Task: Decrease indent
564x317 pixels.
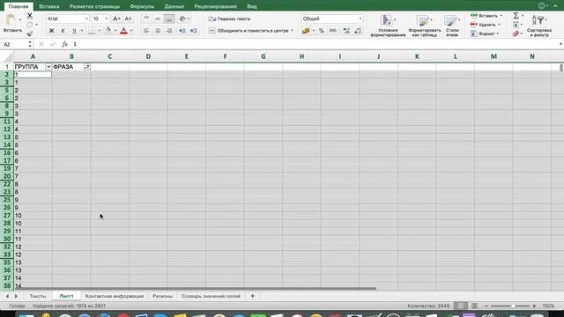Action: pos(182,31)
